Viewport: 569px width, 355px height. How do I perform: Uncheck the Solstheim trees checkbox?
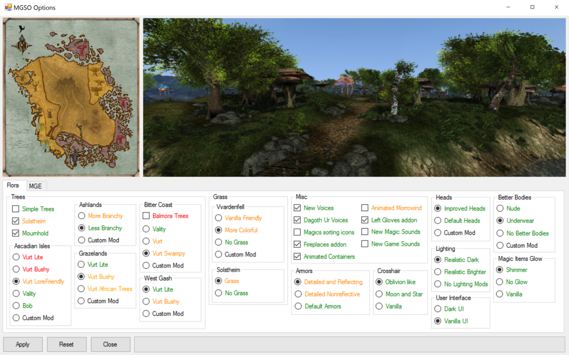[16, 221]
